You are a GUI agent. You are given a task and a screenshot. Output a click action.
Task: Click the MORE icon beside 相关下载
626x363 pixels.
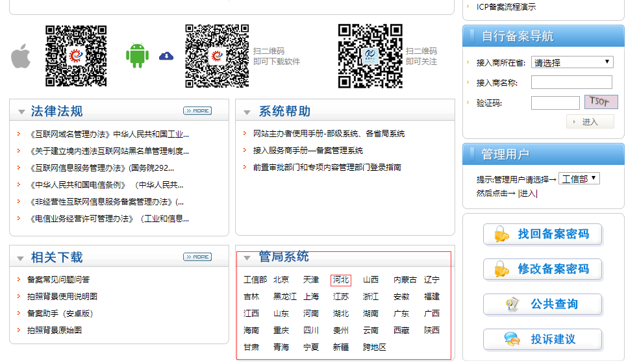click(x=197, y=257)
